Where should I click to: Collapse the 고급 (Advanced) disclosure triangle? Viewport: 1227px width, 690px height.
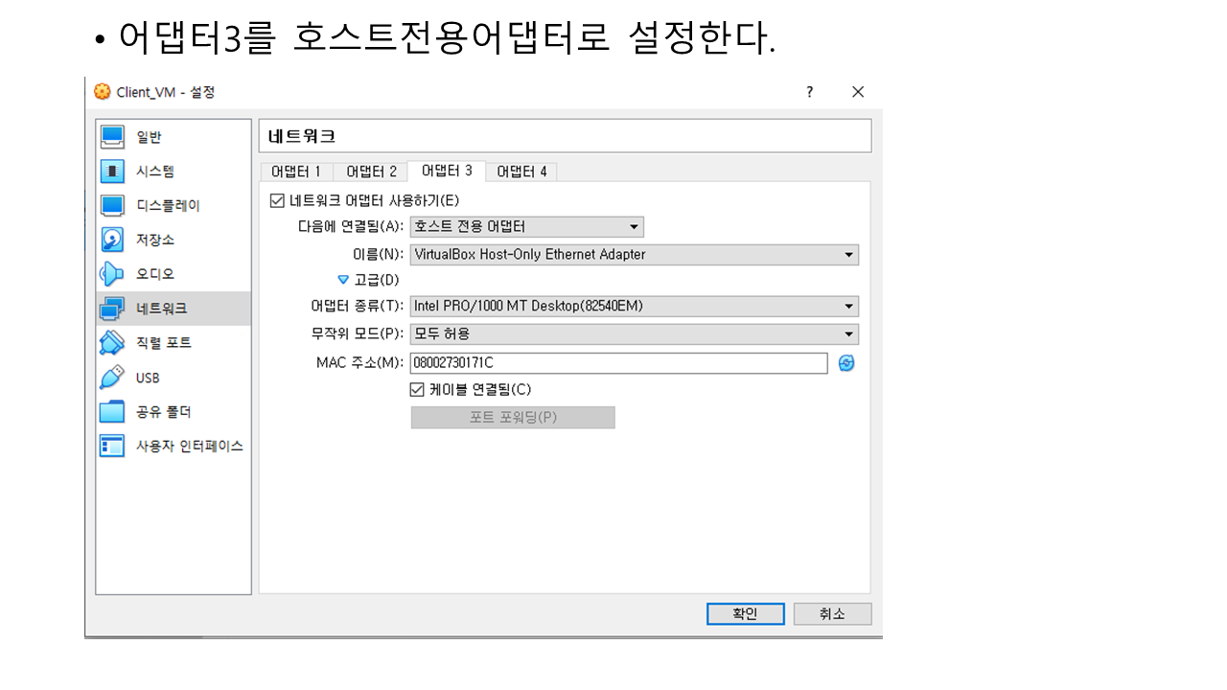click(343, 280)
